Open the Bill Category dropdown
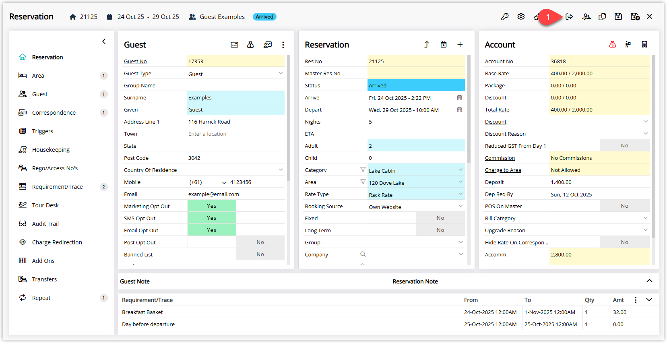The height and width of the screenshot is (343, 667). pos(645,218)
